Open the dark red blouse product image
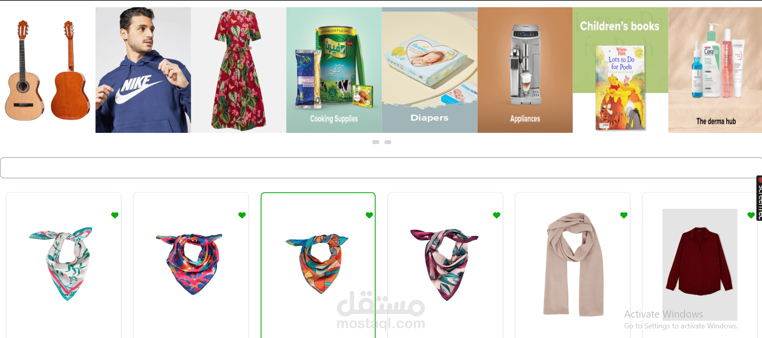 tap(700, 264)
